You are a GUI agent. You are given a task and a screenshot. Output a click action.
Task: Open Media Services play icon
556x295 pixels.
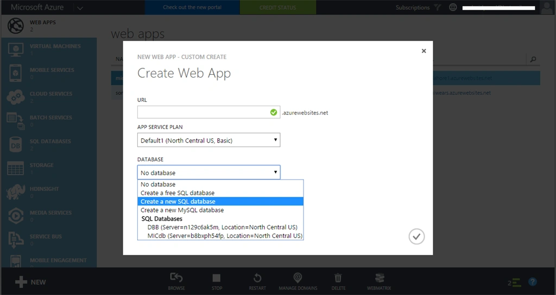tap(16, 216)
